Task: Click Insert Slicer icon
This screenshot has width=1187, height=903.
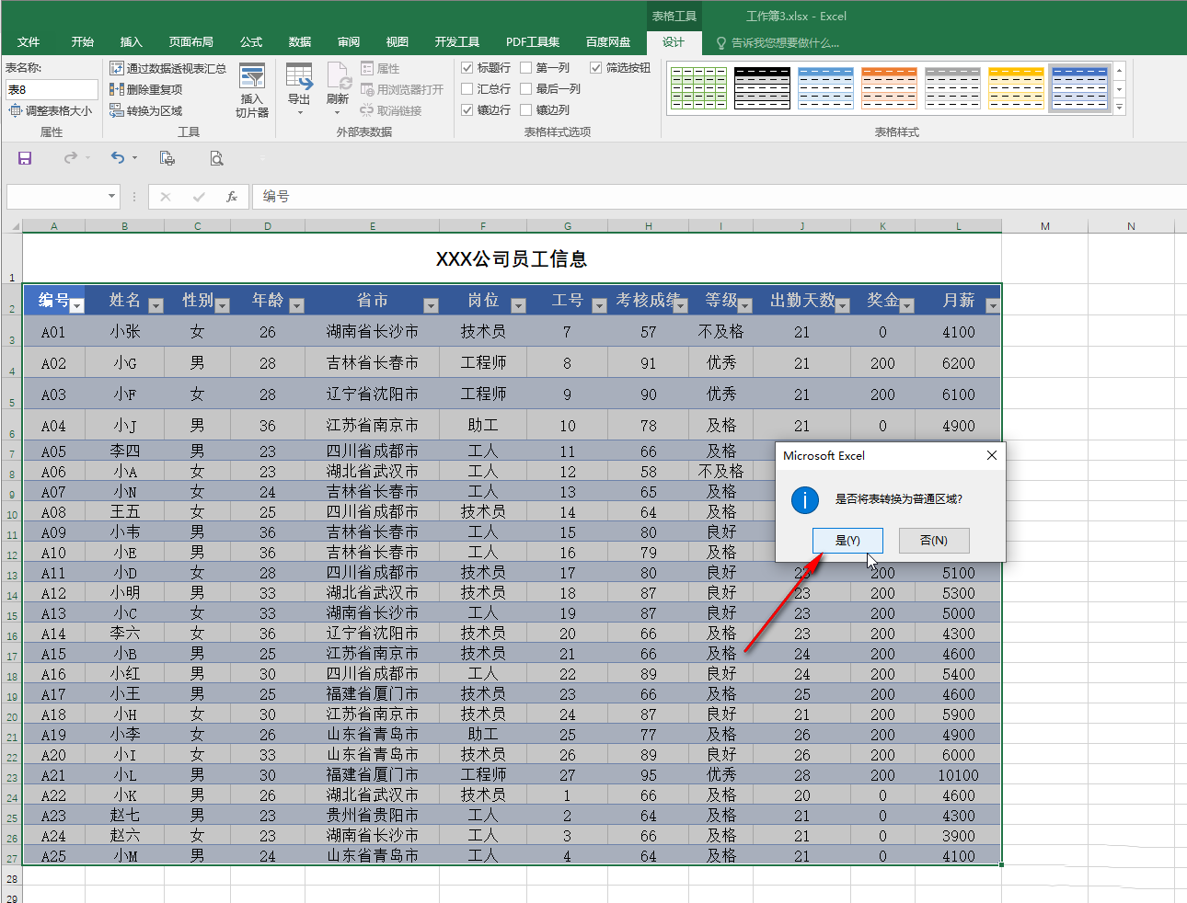Action: pyautogui.click(x=251, y=90)
